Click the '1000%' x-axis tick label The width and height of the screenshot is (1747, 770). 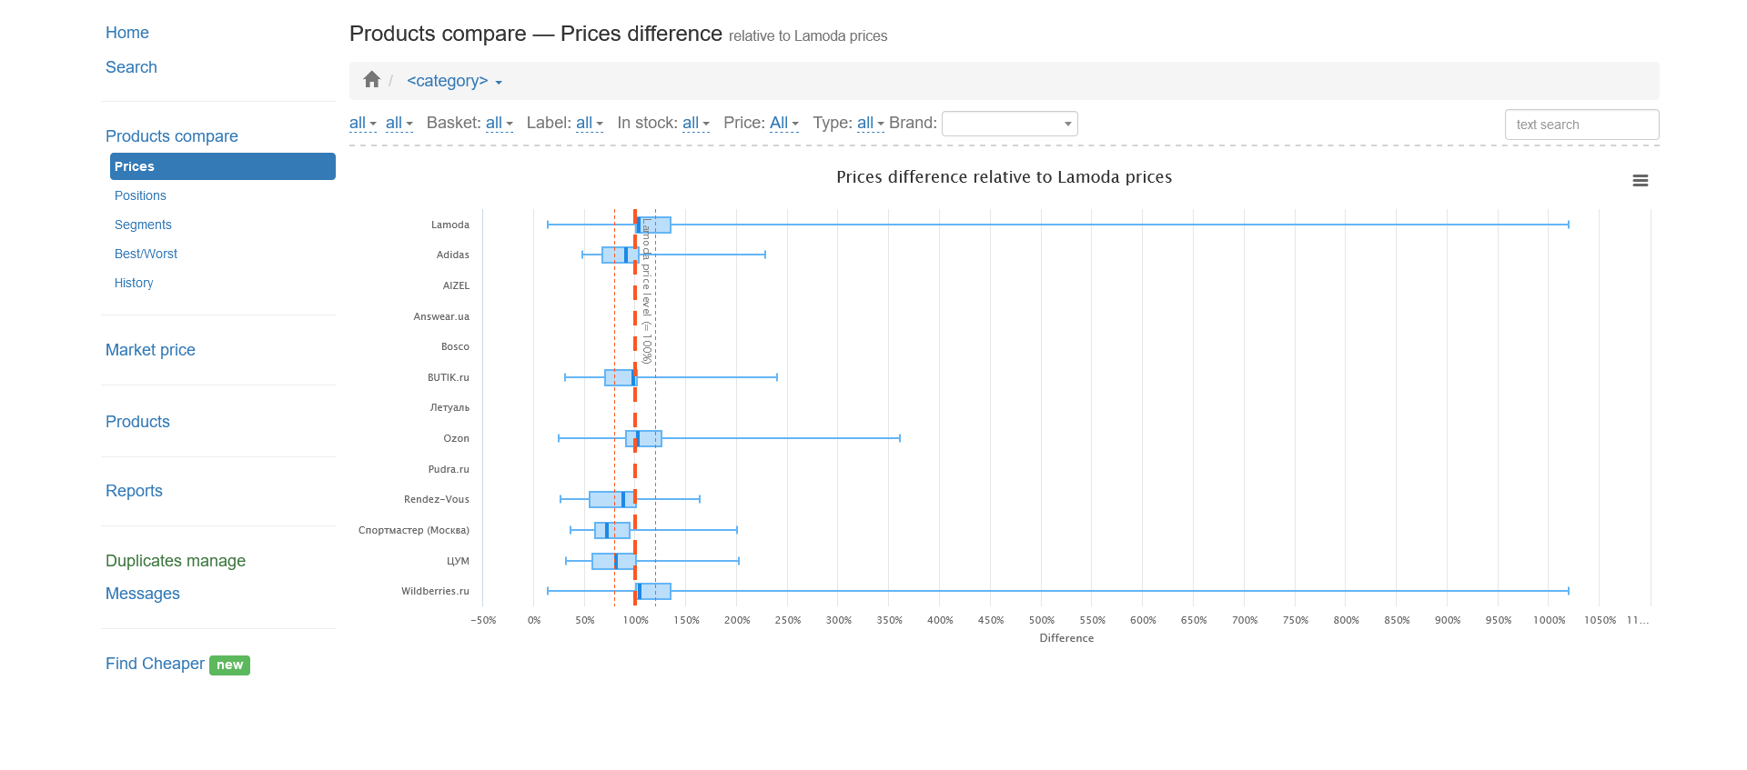(x=1550, y=620)
